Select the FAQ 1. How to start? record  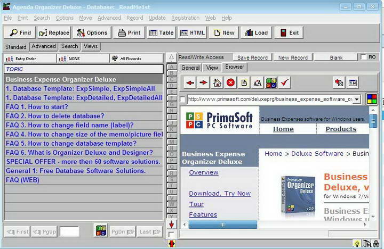84,107
